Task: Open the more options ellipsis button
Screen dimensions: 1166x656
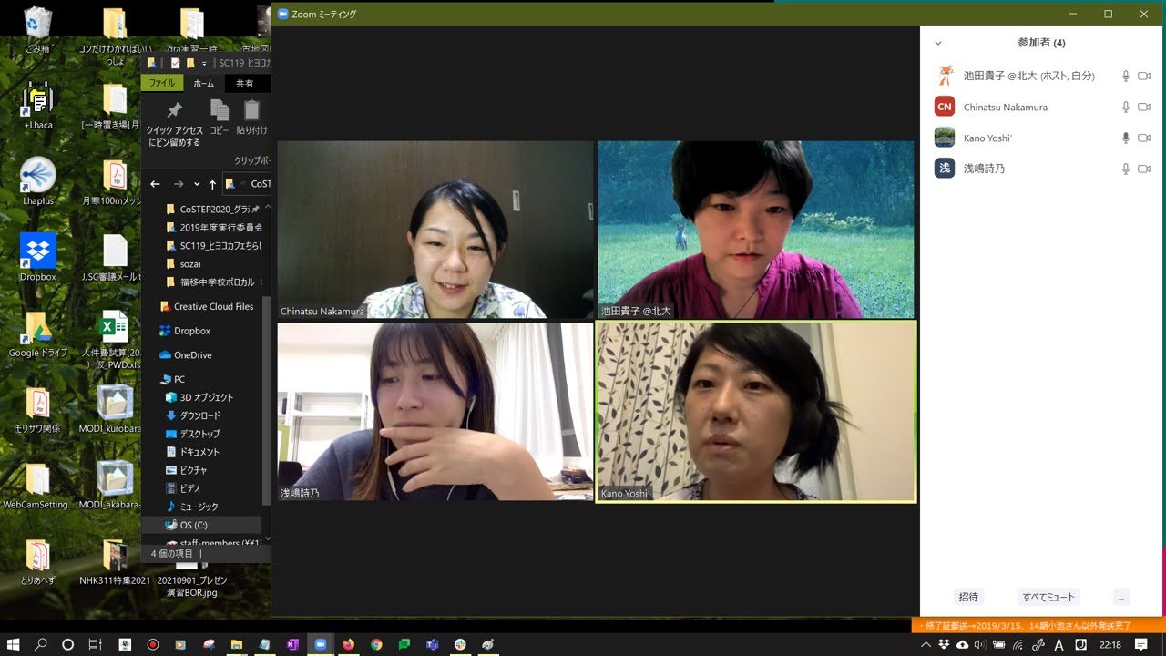Action: (x=1121, y=597)
